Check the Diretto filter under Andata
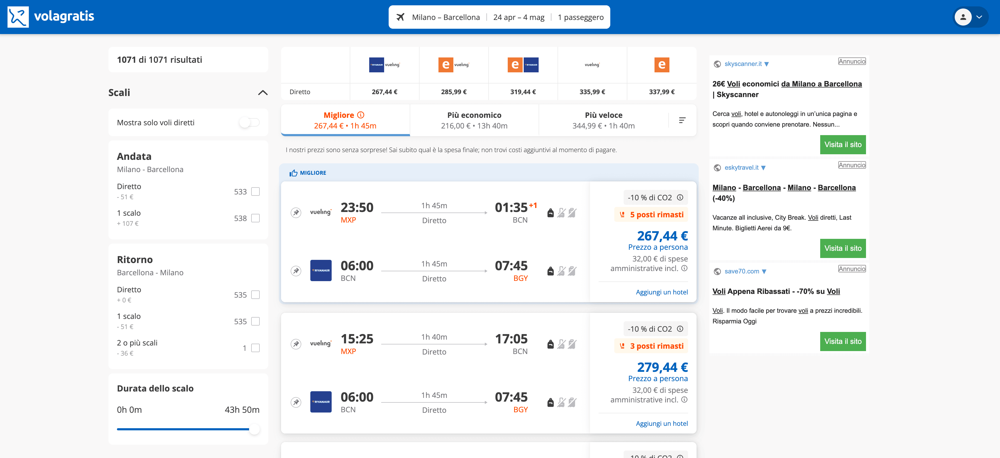 [x=255, y=191]
